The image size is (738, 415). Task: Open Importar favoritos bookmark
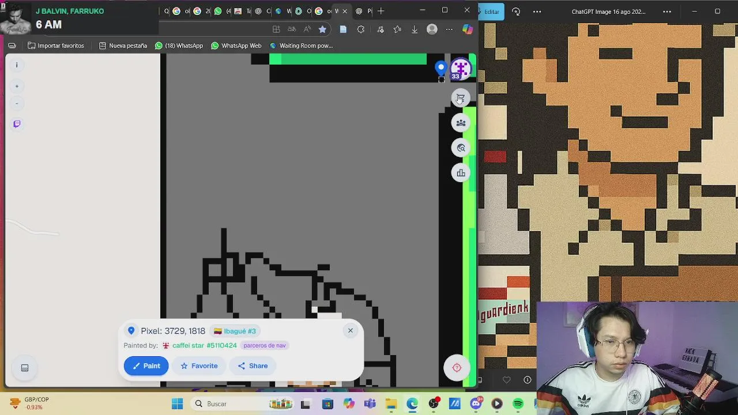(x=55, y=46)
